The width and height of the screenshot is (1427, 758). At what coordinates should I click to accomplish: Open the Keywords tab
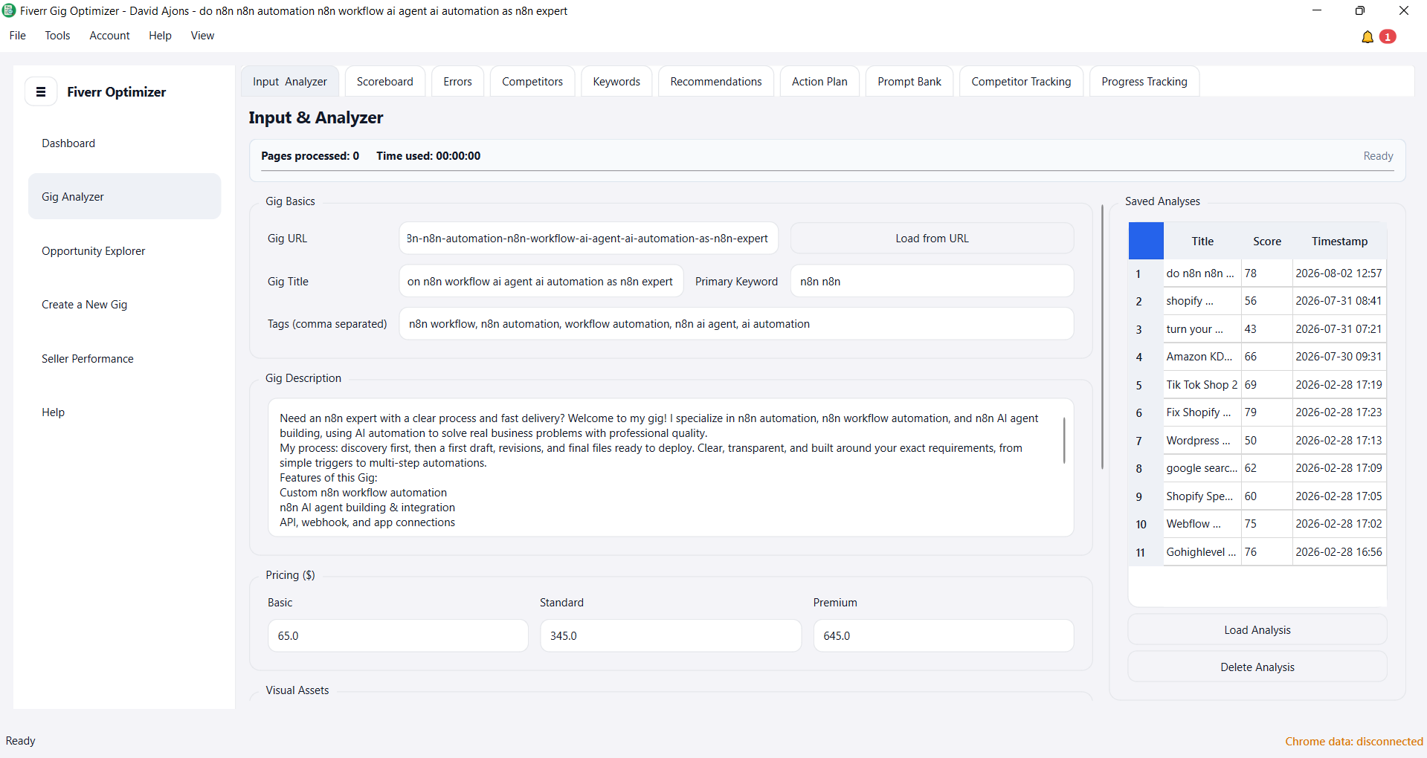616,82
